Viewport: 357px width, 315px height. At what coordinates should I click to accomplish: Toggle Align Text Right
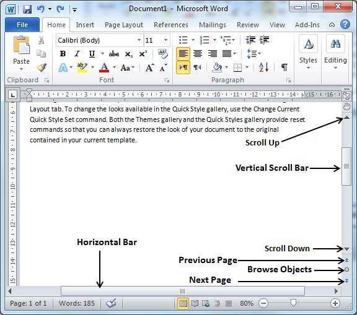coord(212,54)
